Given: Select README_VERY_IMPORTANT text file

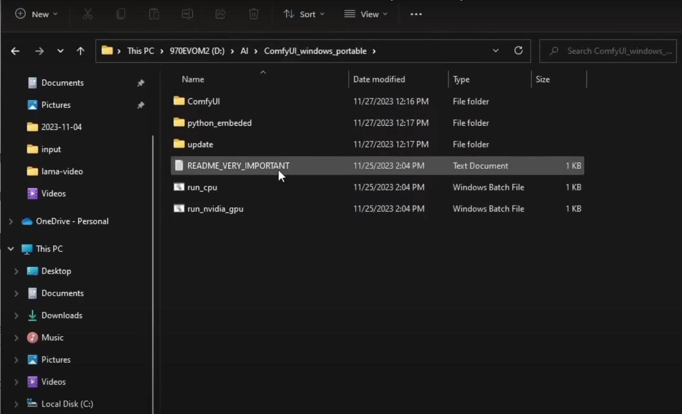Looking at the screenshot, I should point(377,166).
